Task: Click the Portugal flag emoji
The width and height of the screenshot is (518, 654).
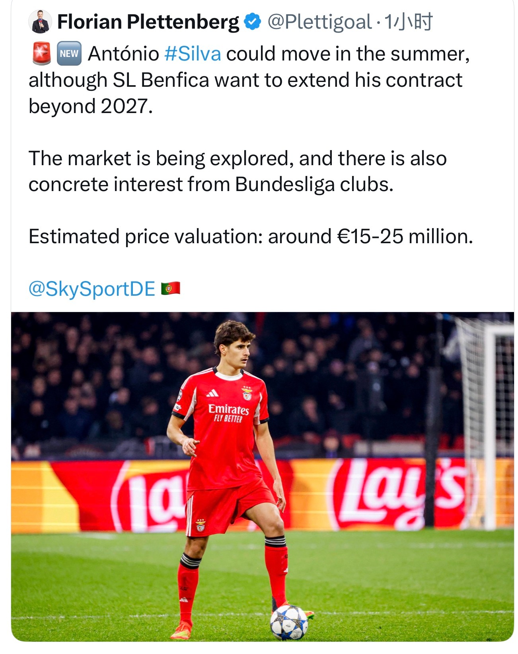Action: point(171,288)
